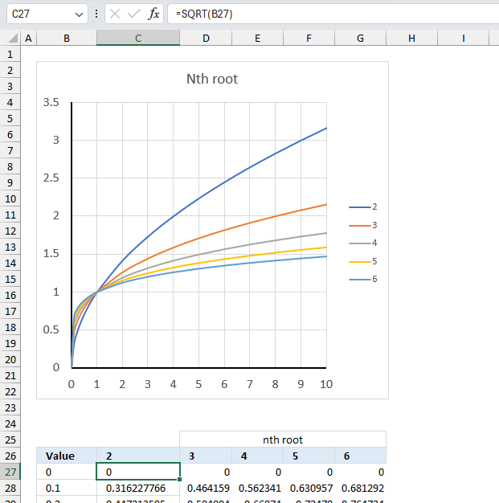Click cell containing 0.316227766
This screenshot has height=503, width=499.
click(138, 488)
